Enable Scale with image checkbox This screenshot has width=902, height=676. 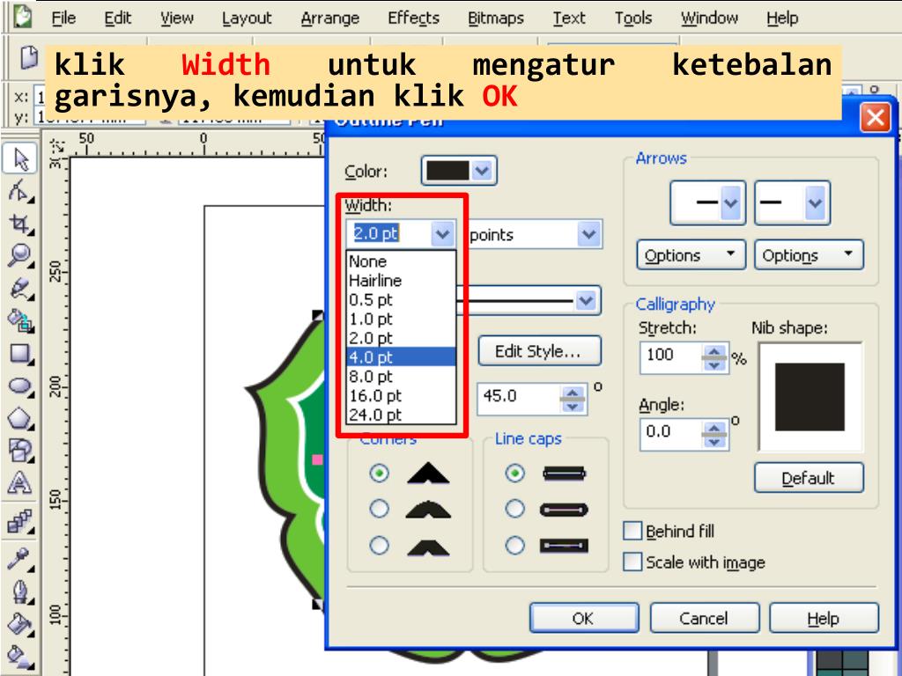[x=632, y=562]
